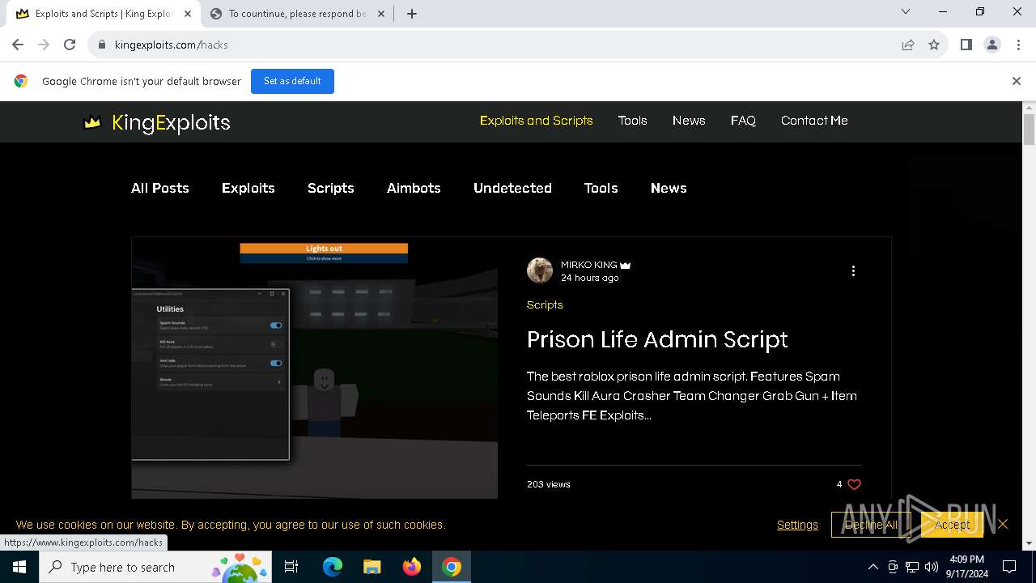Accept the cookies
1036x583 pixels.
[x=952, y=525]
